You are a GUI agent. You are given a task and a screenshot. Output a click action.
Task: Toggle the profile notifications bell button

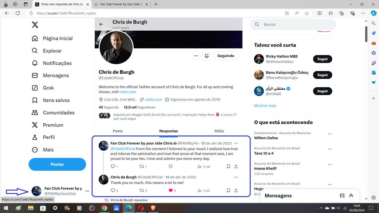point(207,56)
